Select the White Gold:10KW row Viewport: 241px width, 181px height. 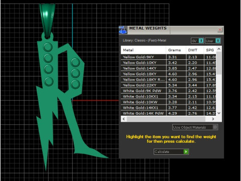pyautogui.click(x=169, y=102)
